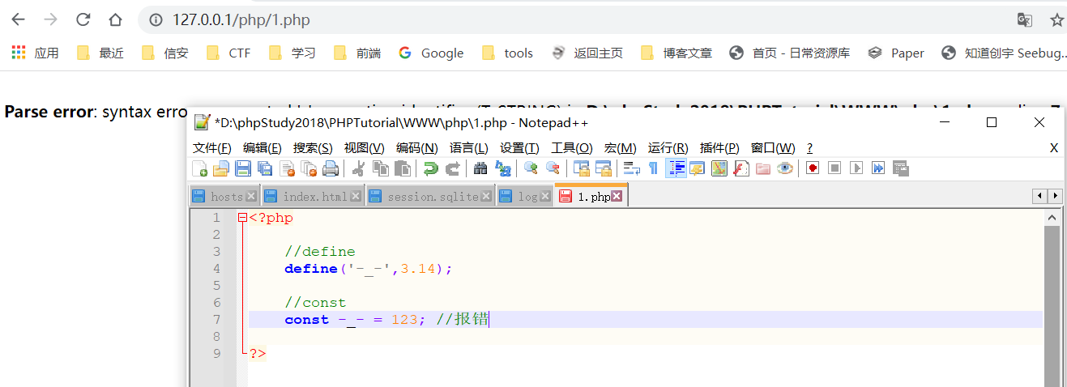Click the New file icon in Notepad++
Viewport: 1067px width, 387px height.
[x=199, y=168]
